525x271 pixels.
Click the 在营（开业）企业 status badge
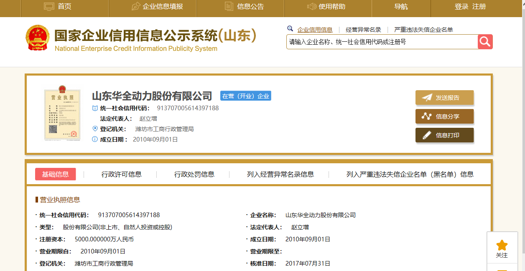pyautogui.click(x=246, y=96)
